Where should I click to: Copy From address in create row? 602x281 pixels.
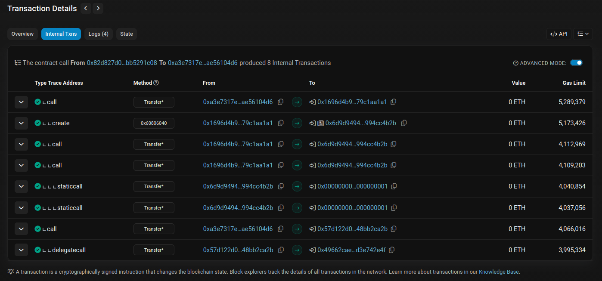[281, 123]
